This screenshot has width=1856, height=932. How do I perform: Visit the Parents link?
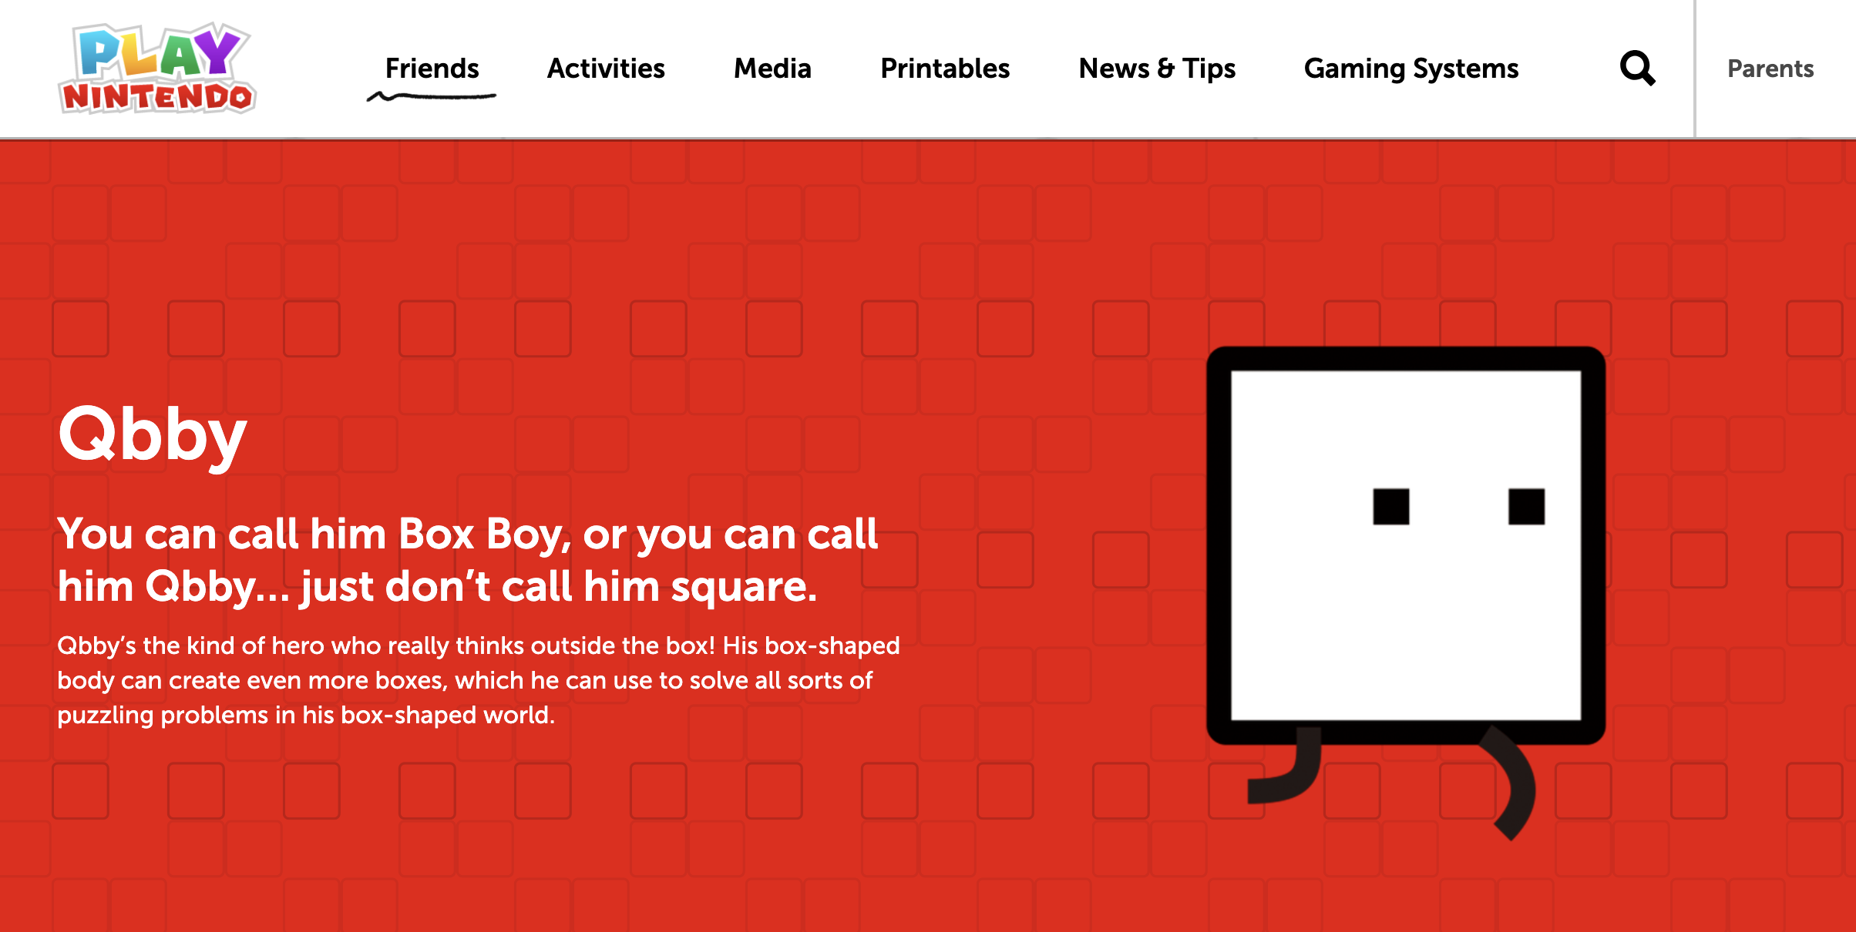[1770, 69]
